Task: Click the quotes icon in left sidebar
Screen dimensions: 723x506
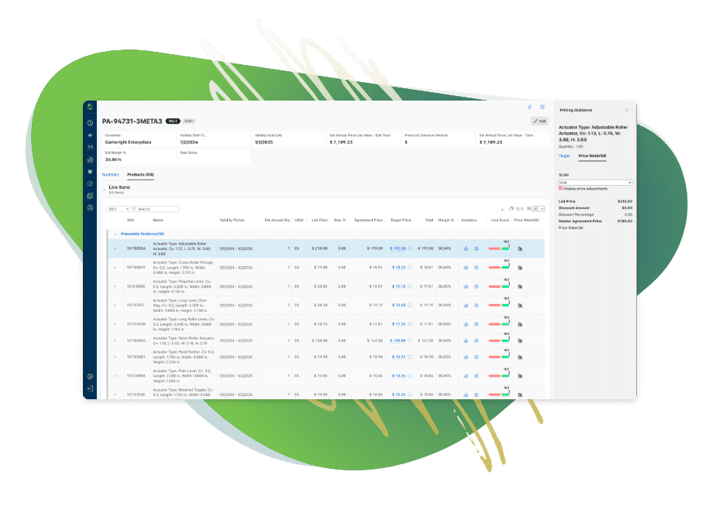Action: coord(90,147)
